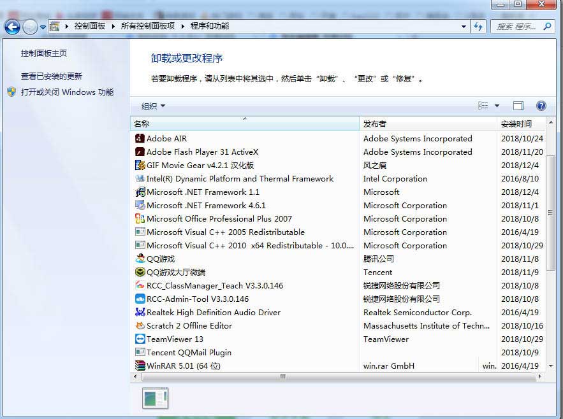Click the change view icon
563x419 pixels.
pyautogui.click(x=483, y=106)
